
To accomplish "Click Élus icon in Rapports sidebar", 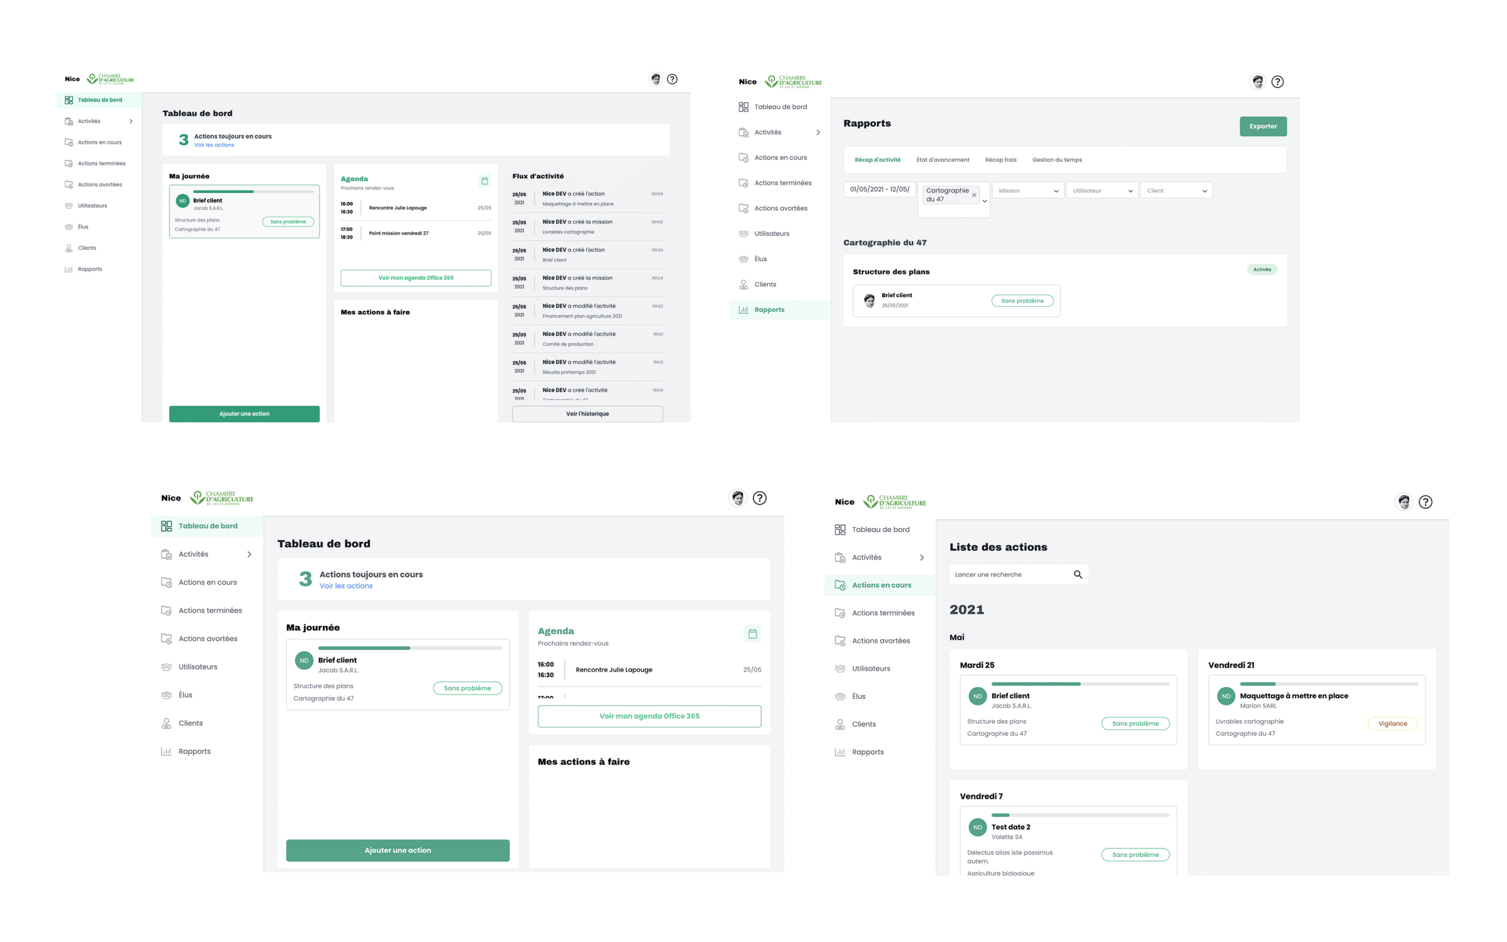I will point(743,259).
